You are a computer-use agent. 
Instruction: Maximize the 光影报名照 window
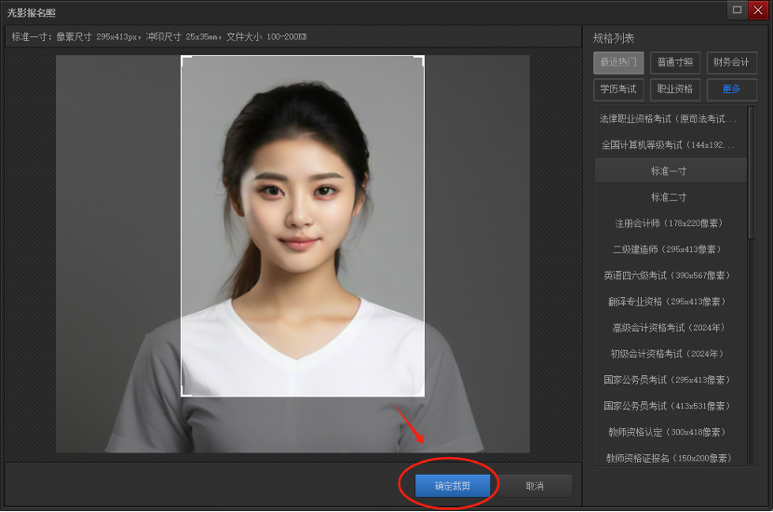737,10
